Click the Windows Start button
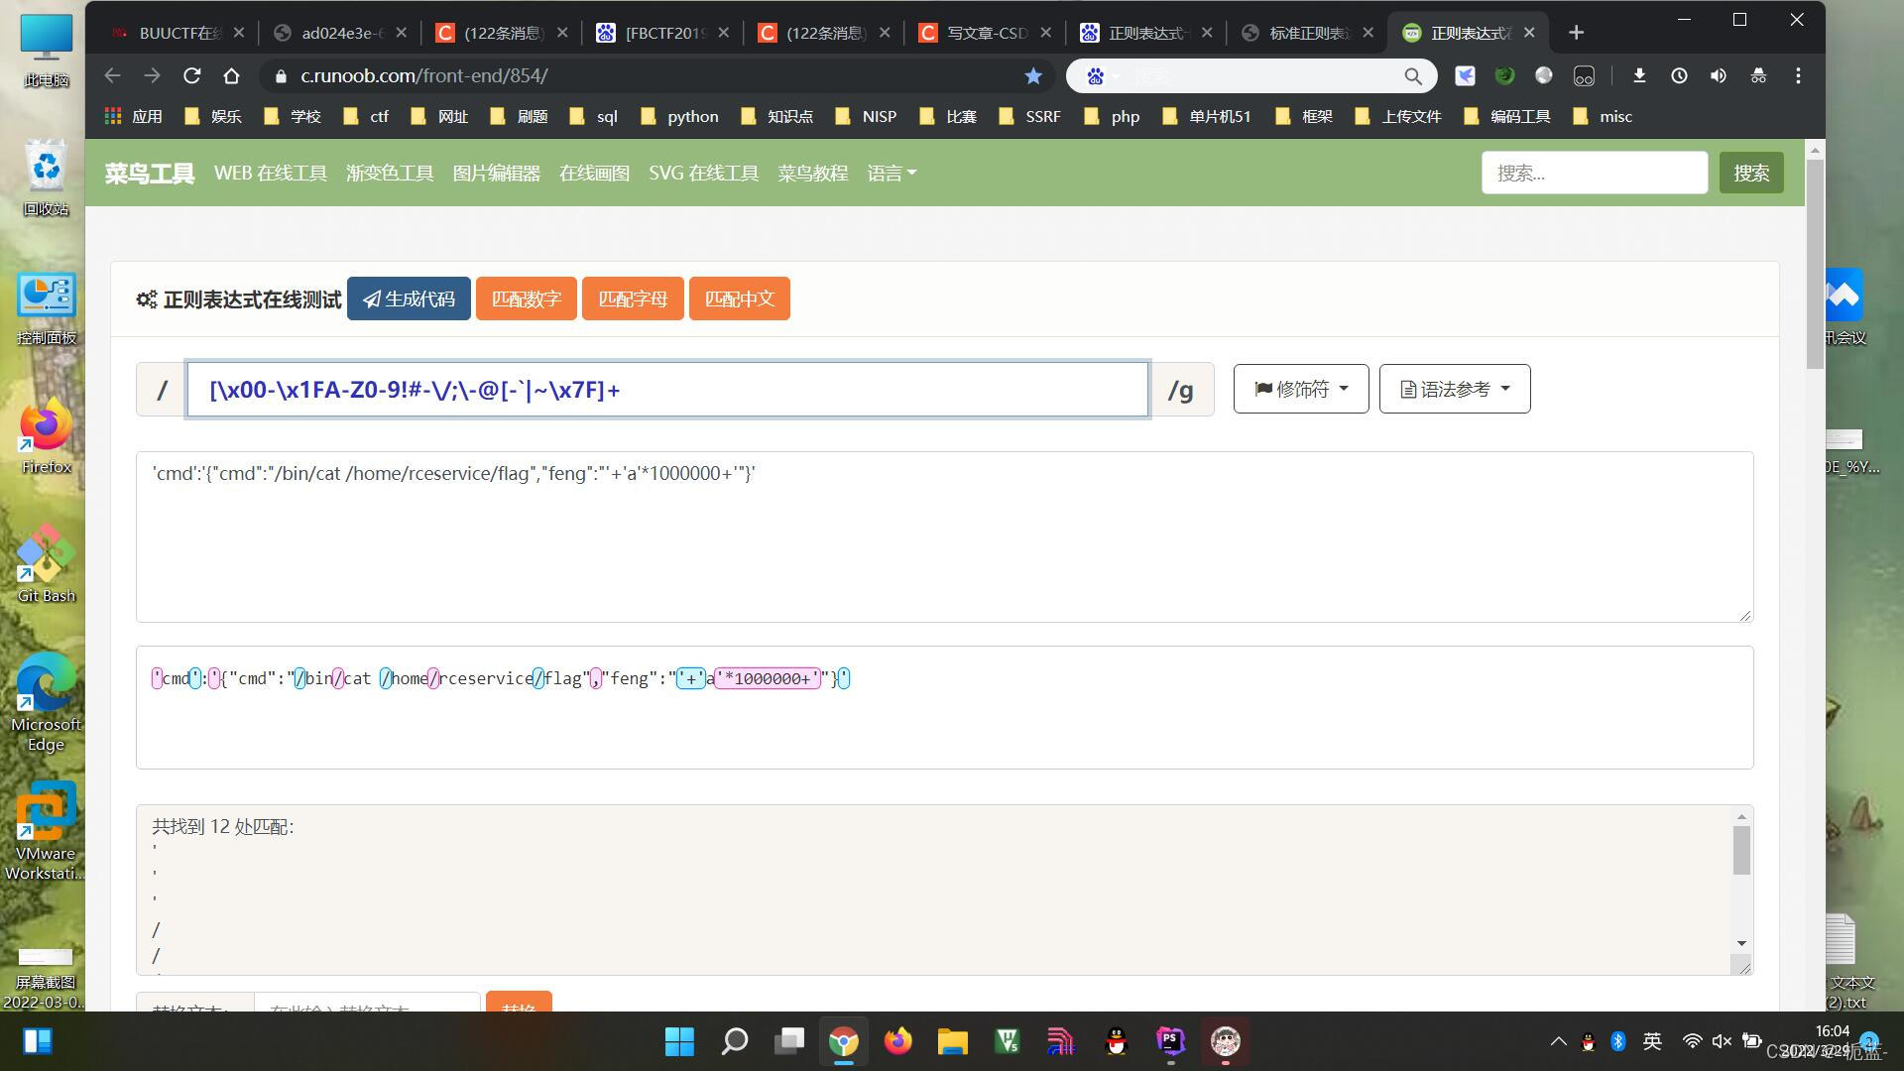This screenshot has height=1071, width=1904. click(x=679, y=1041)
